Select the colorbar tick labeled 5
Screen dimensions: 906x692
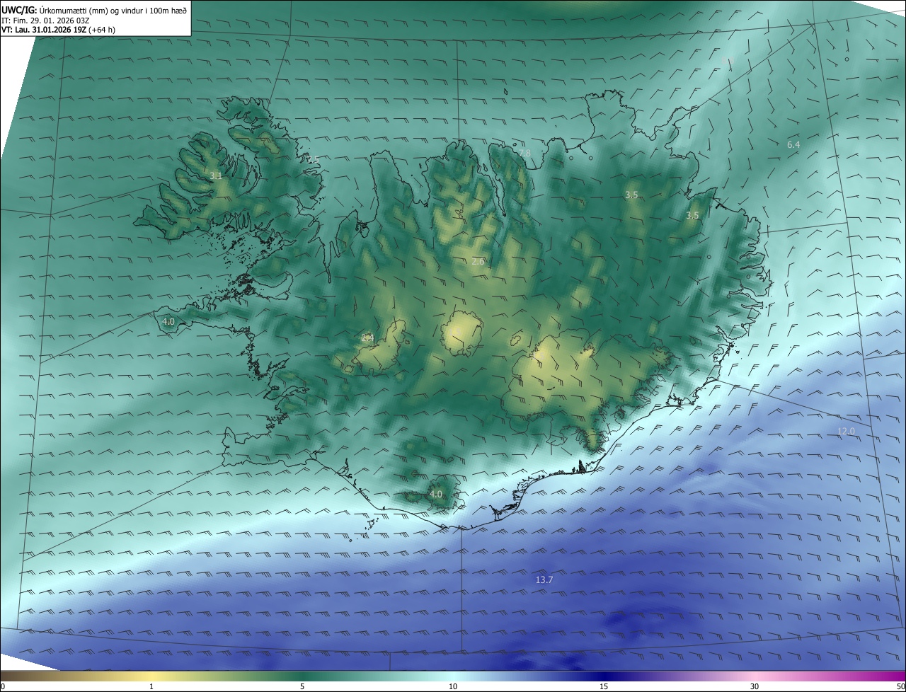click(302, 686)
